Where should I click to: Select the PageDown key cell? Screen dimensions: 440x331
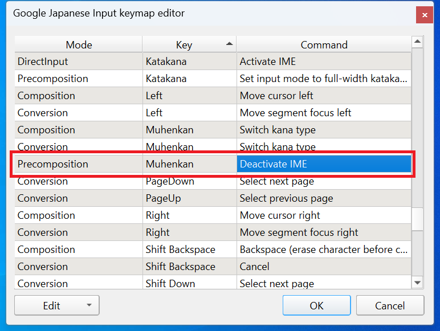coord(190,181)
